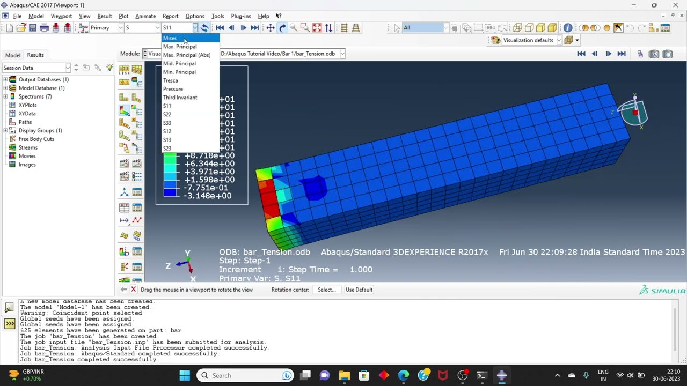The height and width of the screenshot is (386, 687).
Task: Click the Query information icon
Action: coord(568,28)
